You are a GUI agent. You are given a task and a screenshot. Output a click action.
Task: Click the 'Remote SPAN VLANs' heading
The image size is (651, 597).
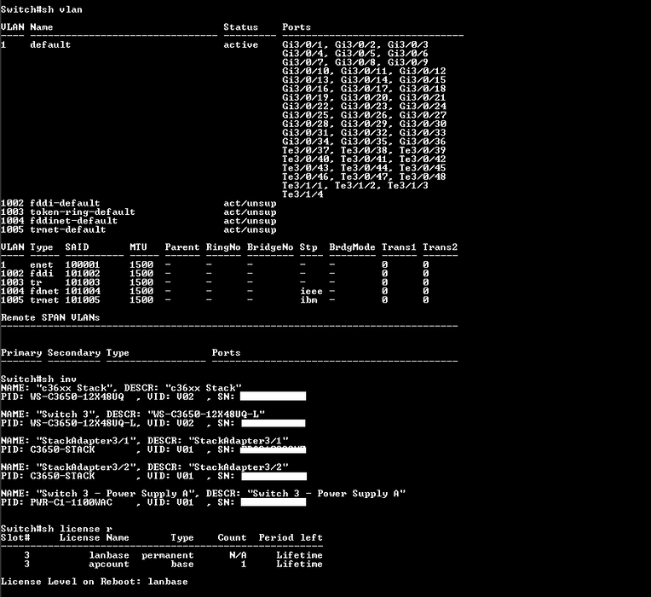(x=50, y=317)
